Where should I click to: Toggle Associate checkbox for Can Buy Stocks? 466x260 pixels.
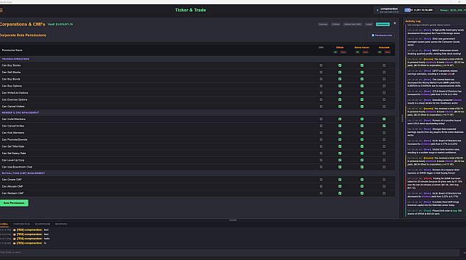click(x=384, y=65)
